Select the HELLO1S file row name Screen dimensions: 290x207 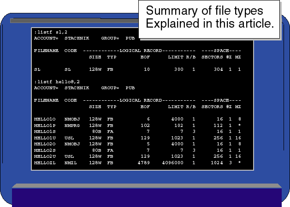point(44,131)
